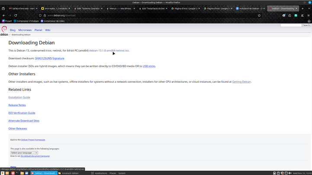Open the Micronews navigation item
This screenshot has width=312, height=175.
tap(25, 30)
